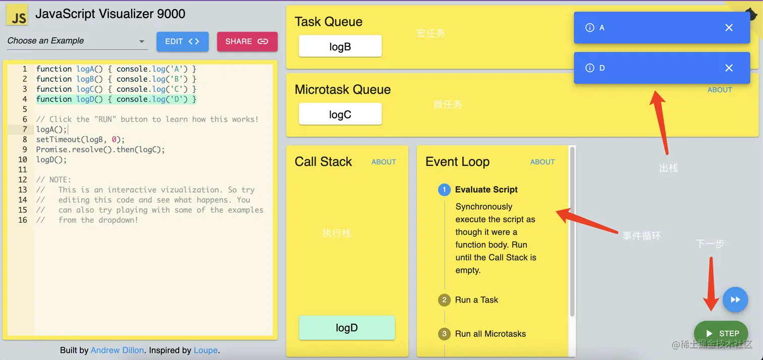Click the EDIT code button
763x360 pixels.
point(182,42)
